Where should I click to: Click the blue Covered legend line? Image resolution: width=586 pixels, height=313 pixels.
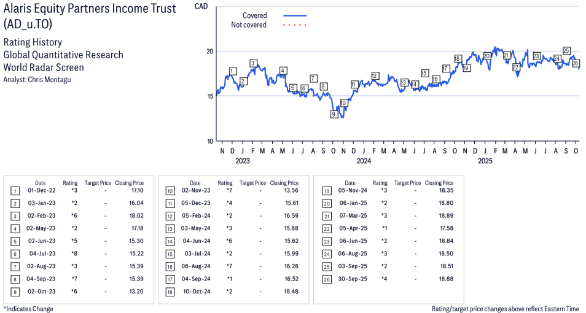295,15
